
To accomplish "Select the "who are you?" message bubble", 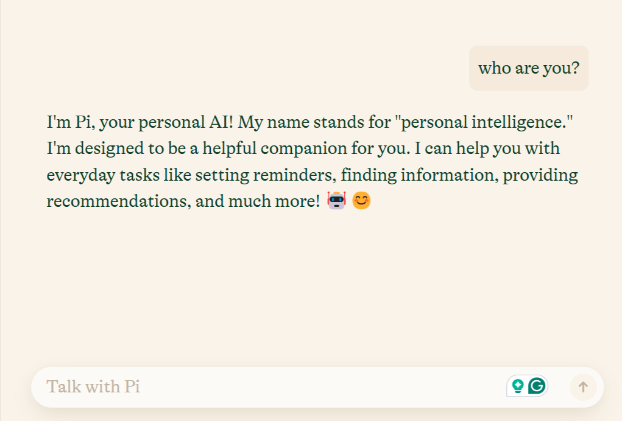I will 529,68.
